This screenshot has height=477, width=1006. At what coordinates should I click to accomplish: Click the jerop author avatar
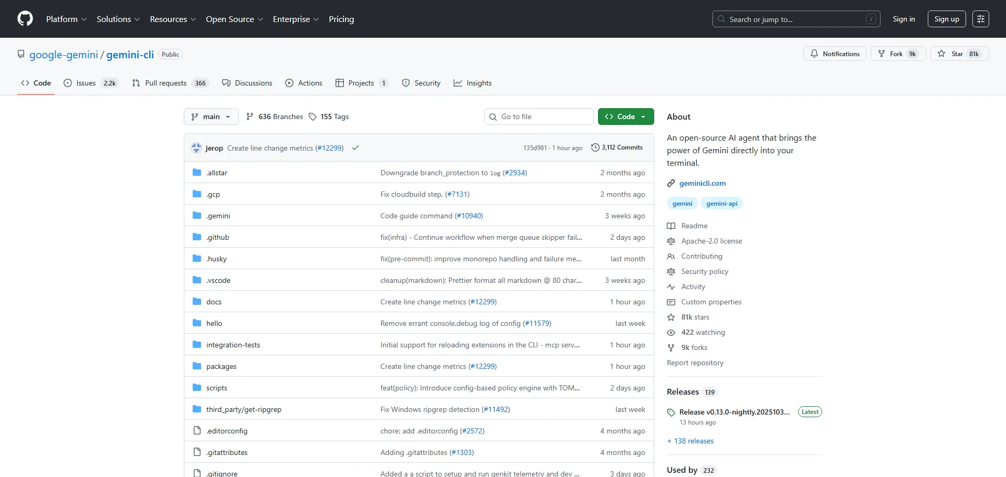tap(196, 148)
